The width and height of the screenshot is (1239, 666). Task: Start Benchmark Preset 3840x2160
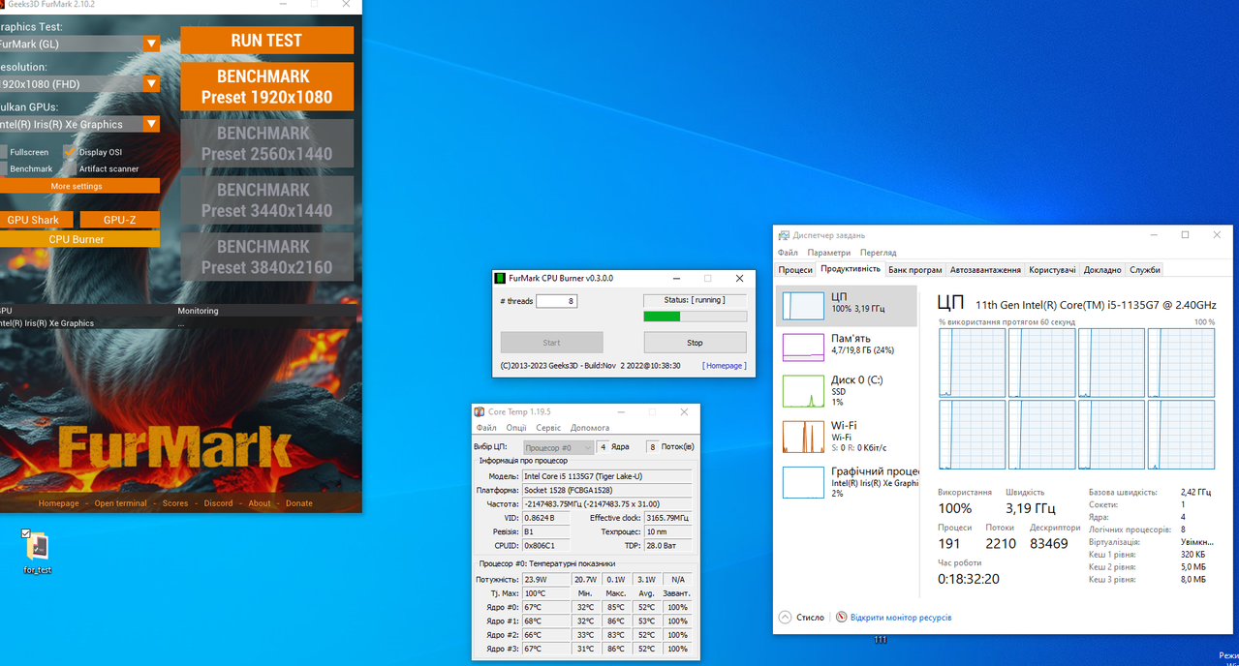click(x=266, y=257)
